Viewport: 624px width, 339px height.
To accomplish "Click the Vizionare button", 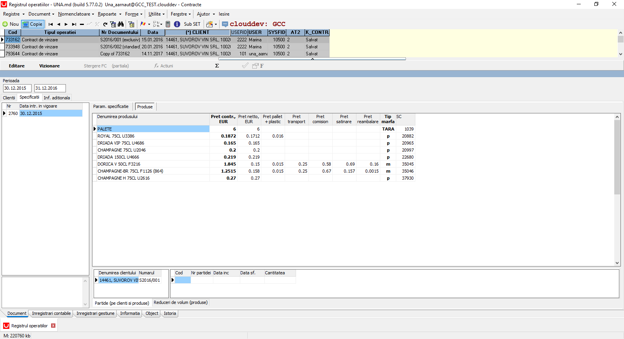I will coord(50,66).
